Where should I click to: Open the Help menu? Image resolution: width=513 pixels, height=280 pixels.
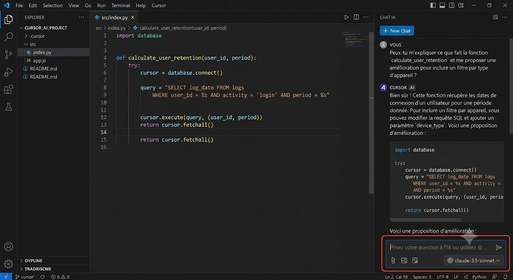pyautogui.click(x=141, y=5)
